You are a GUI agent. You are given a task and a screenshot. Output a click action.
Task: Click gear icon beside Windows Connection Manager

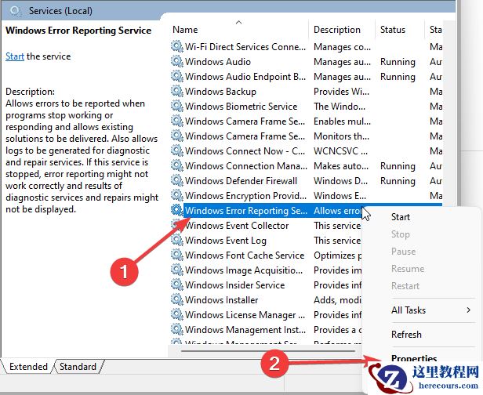177,165
